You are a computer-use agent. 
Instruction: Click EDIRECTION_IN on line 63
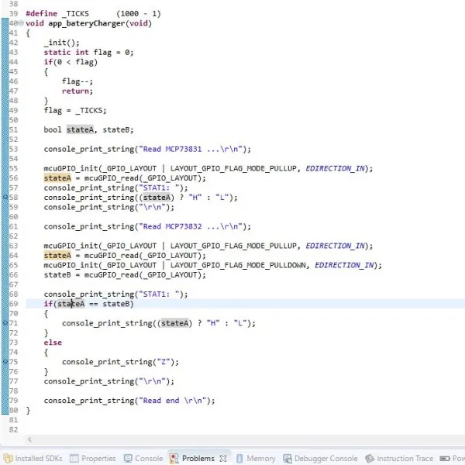[x=335, y=246]
